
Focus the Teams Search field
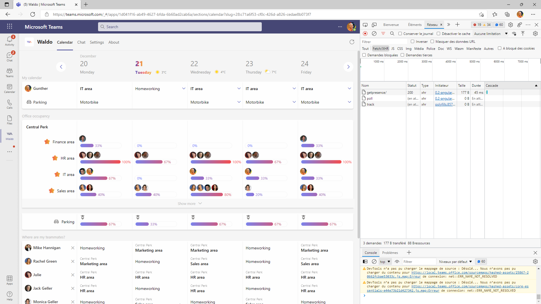[x=180, y=27]
